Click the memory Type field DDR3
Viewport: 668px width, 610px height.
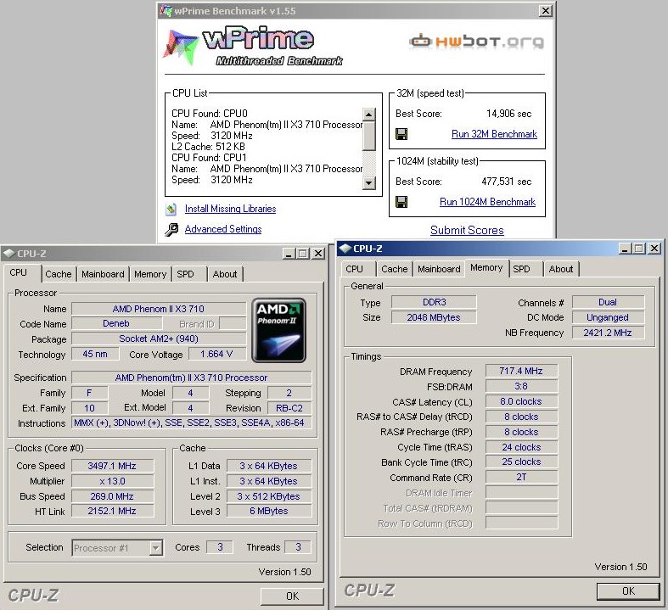434,302
